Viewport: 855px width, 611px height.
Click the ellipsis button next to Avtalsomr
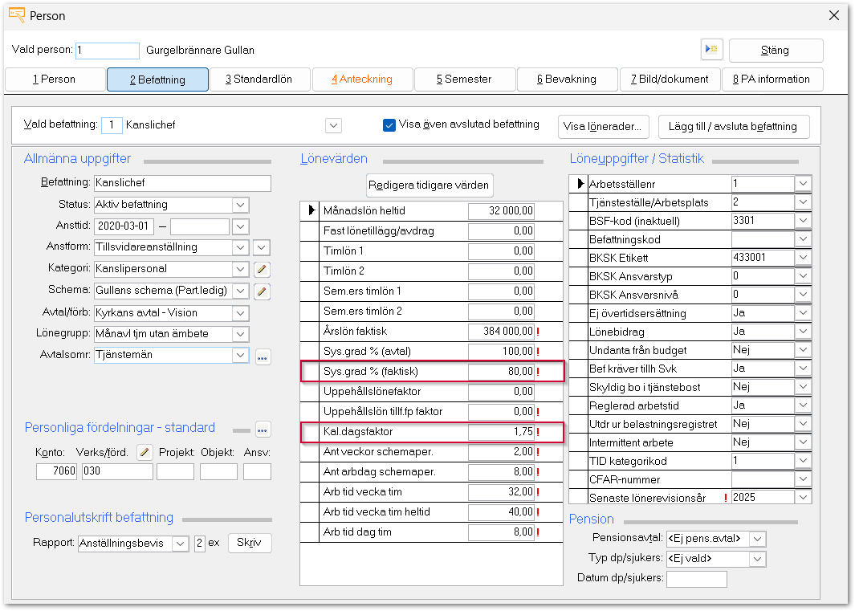263,356
